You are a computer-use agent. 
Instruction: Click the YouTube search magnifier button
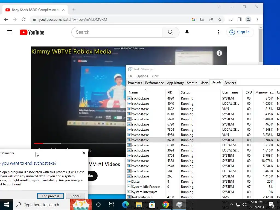(171, 32)
